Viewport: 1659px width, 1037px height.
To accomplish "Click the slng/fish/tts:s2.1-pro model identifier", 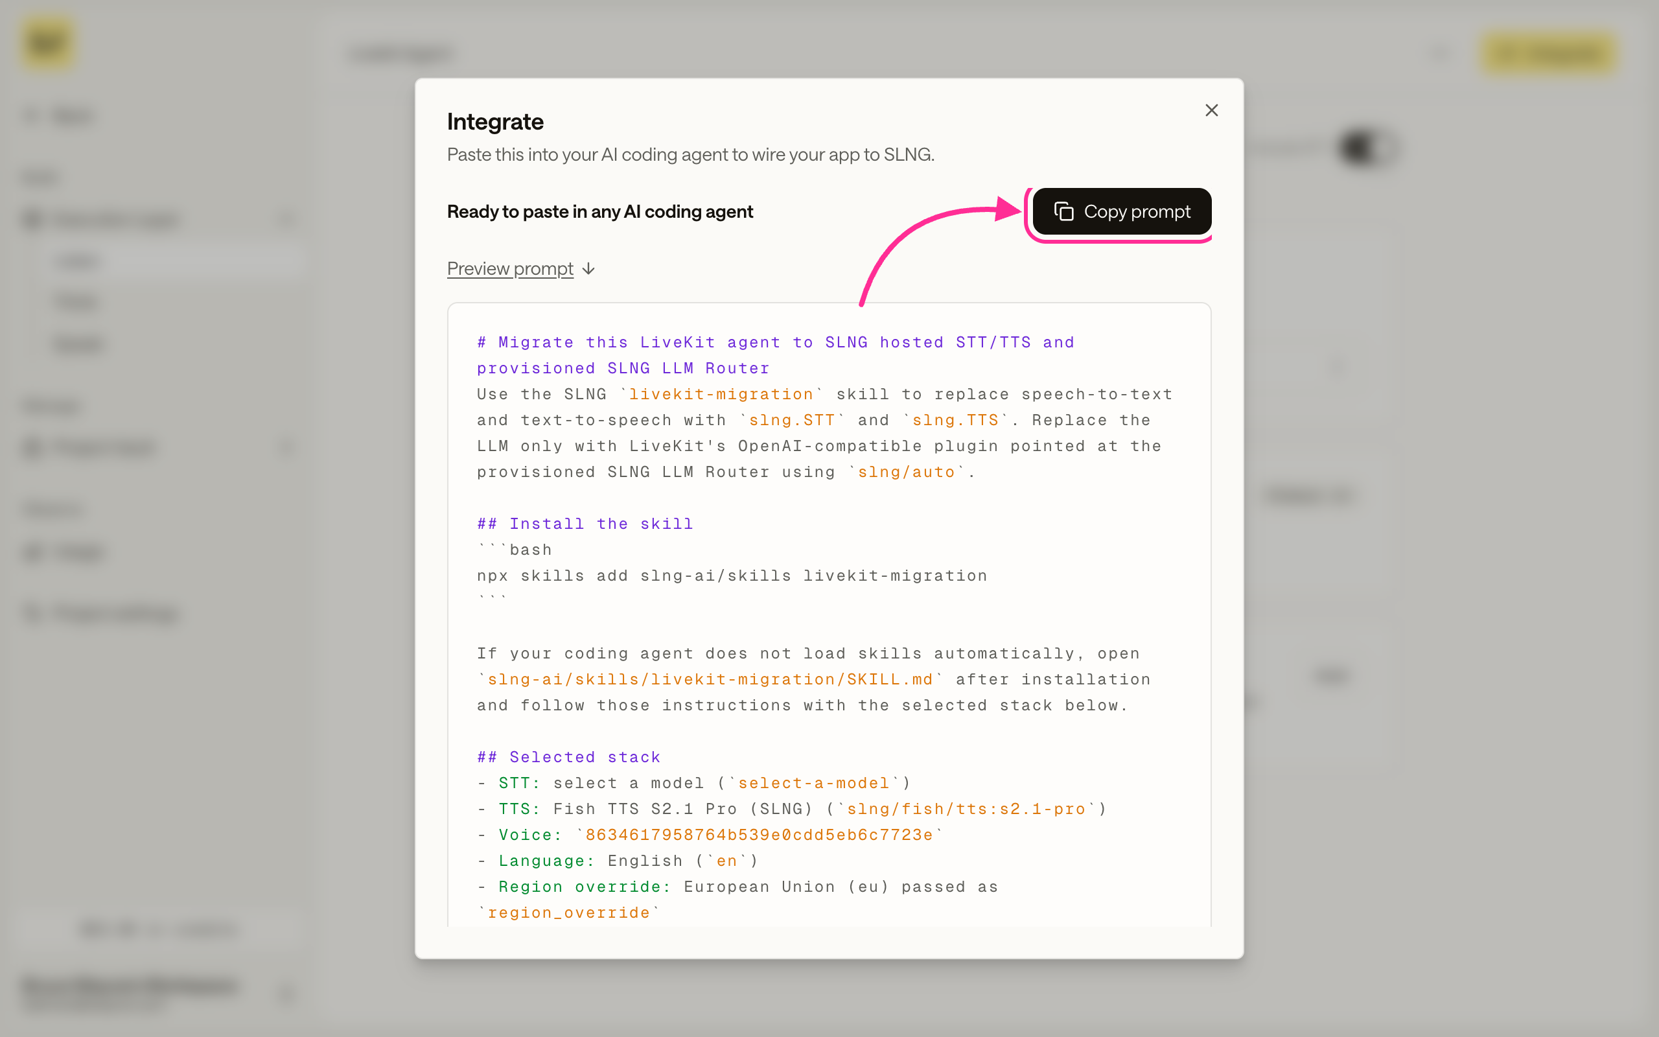I will 966,809.
